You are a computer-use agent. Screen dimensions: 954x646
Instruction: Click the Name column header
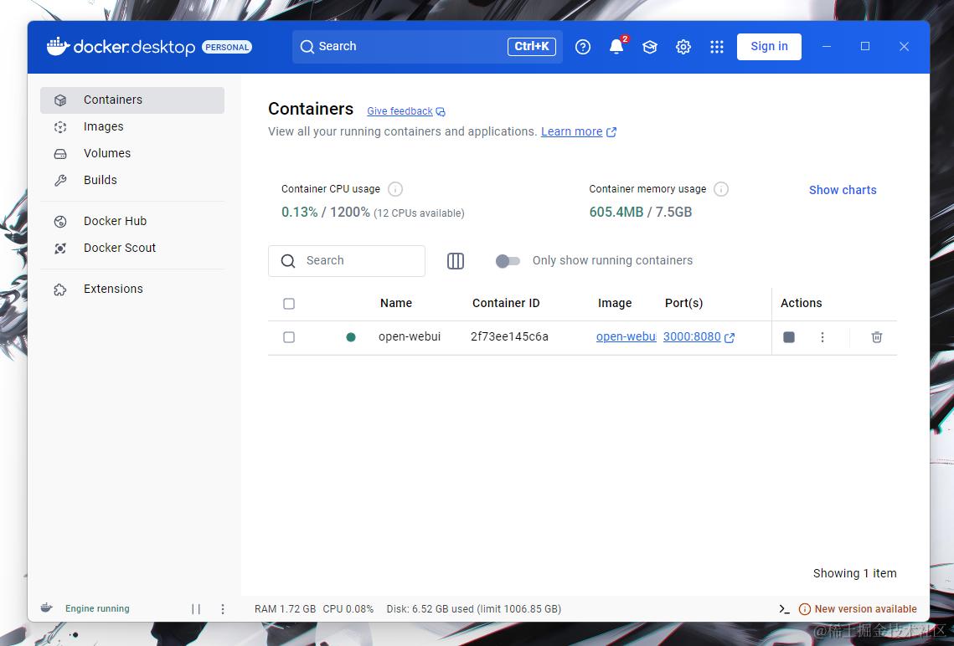point(396,303)
